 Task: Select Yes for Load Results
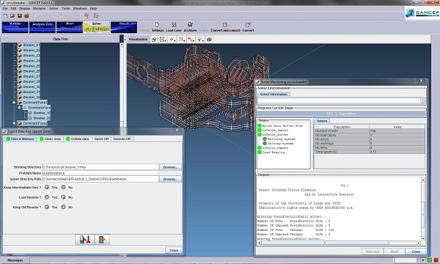click(x=47, y=197)
